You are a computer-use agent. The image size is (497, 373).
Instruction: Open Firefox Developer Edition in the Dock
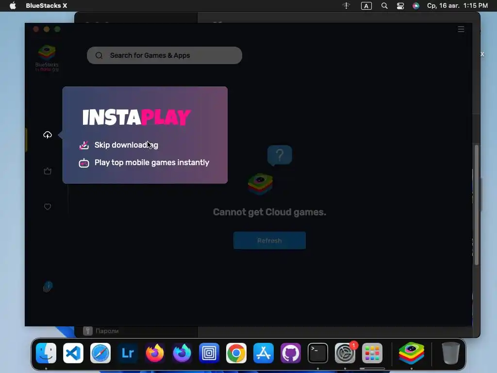182,353
